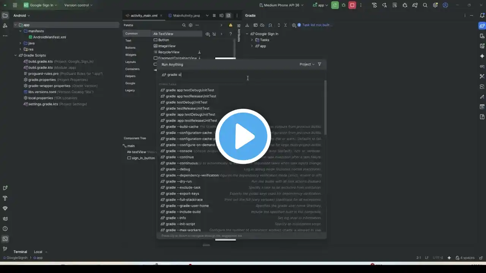
Task: Click the red Stop button in toolbar
Action: [x=352, y=5]
